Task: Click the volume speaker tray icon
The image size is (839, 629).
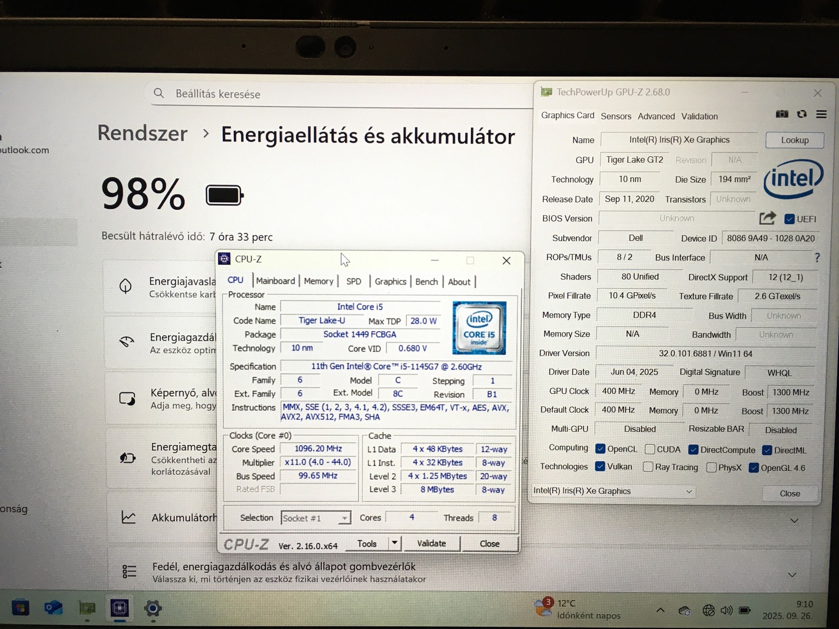Action: pos(727,610)
